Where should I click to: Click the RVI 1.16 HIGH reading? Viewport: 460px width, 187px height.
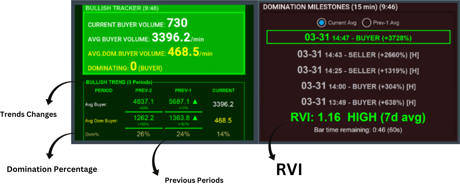pyautogui.click(x=358, y=117)
